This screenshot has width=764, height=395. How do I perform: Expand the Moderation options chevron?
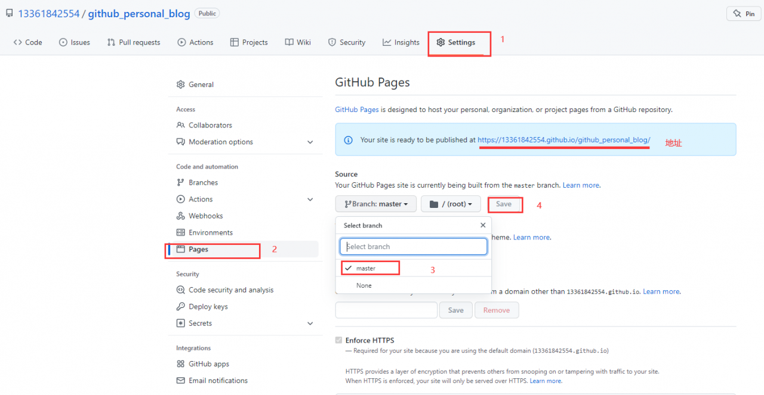point(310,142)
